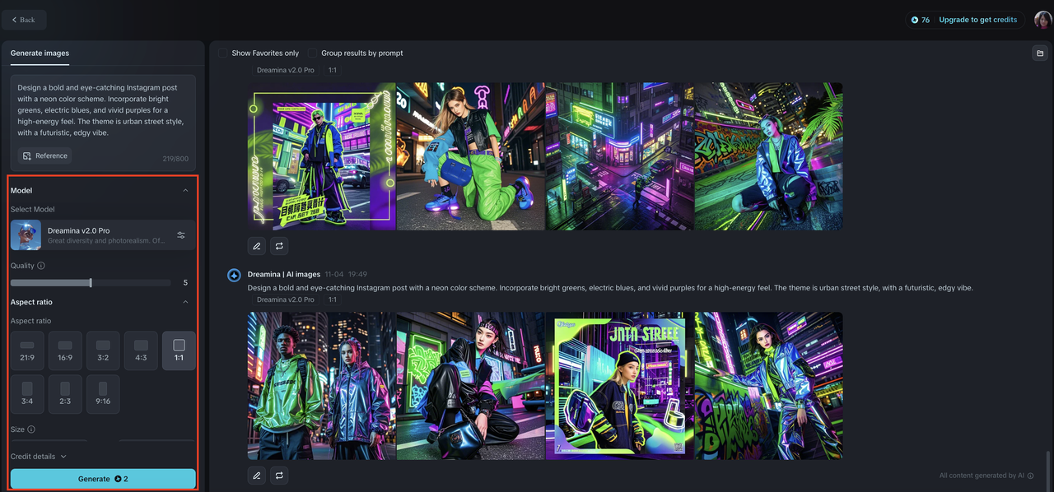The width and height of the screenshot is (1054, 492).
Task: Expand Credit details dropdown
Action: [x=39, y=457]
